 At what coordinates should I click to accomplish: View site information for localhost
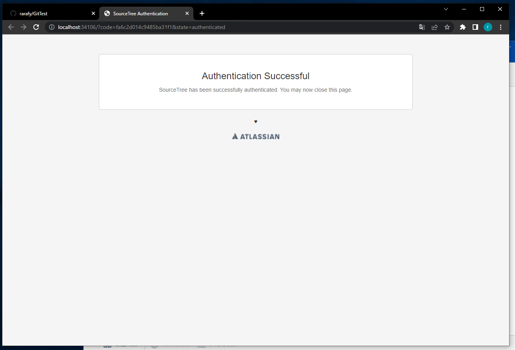click(x=51, y=27)
